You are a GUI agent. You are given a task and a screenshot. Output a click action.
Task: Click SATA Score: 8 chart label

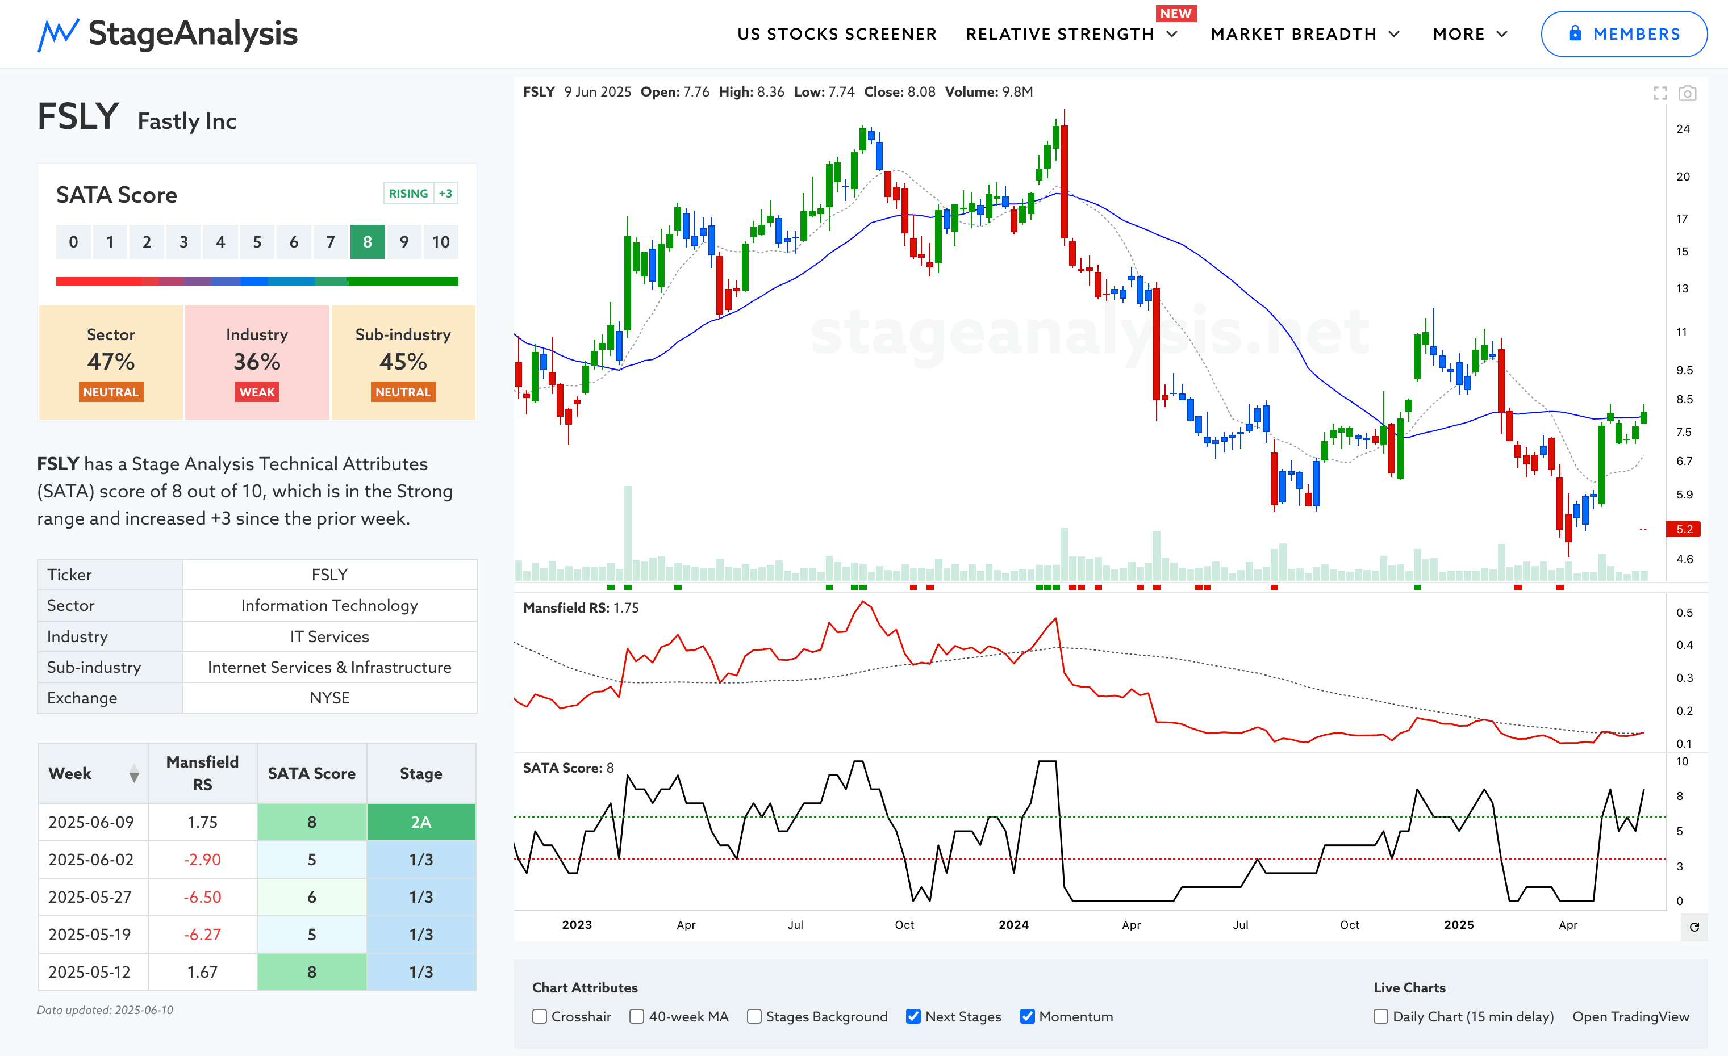pos(568,768)
